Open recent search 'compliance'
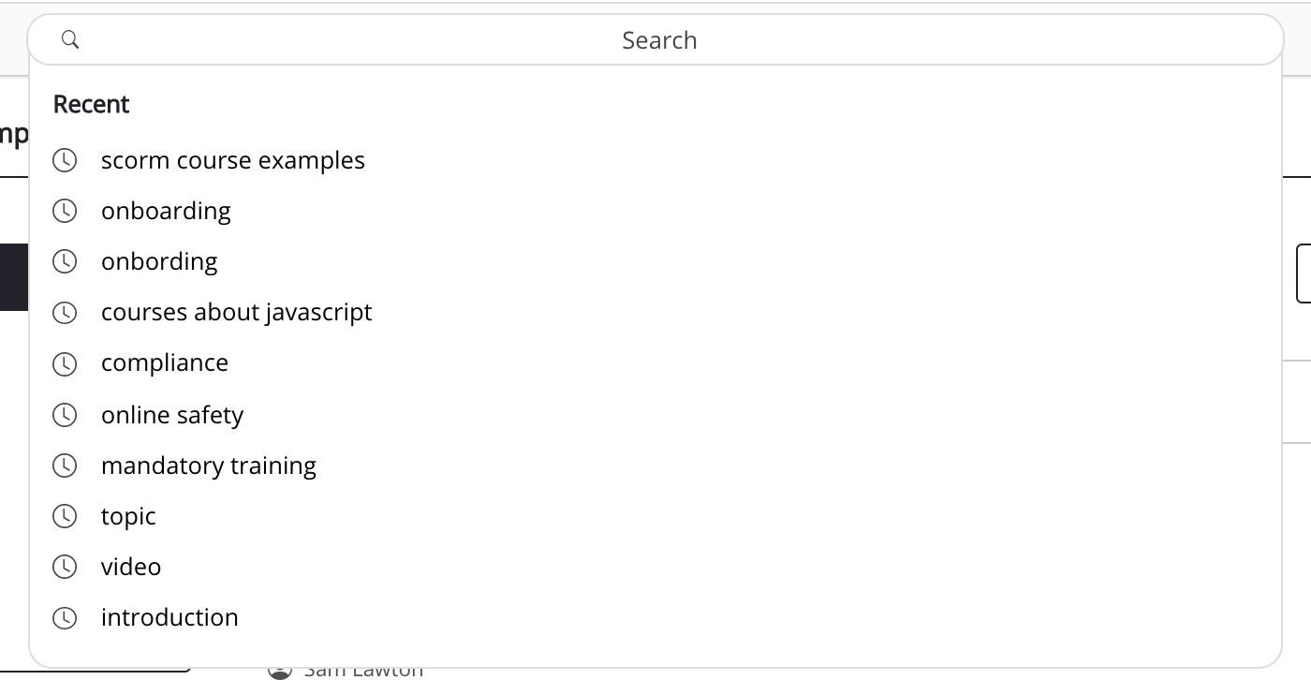Screen dimensions: 1311x680 165,362
